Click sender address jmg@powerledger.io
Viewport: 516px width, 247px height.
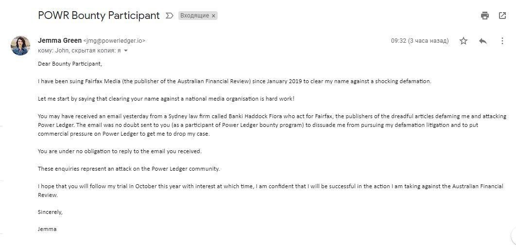click(114, 41)
